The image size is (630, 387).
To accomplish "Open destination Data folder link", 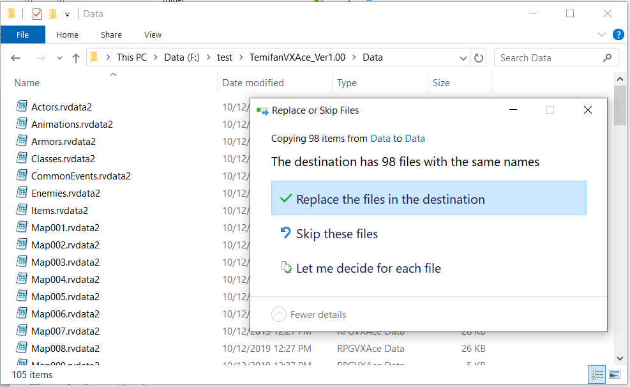I will coord(415,139).
